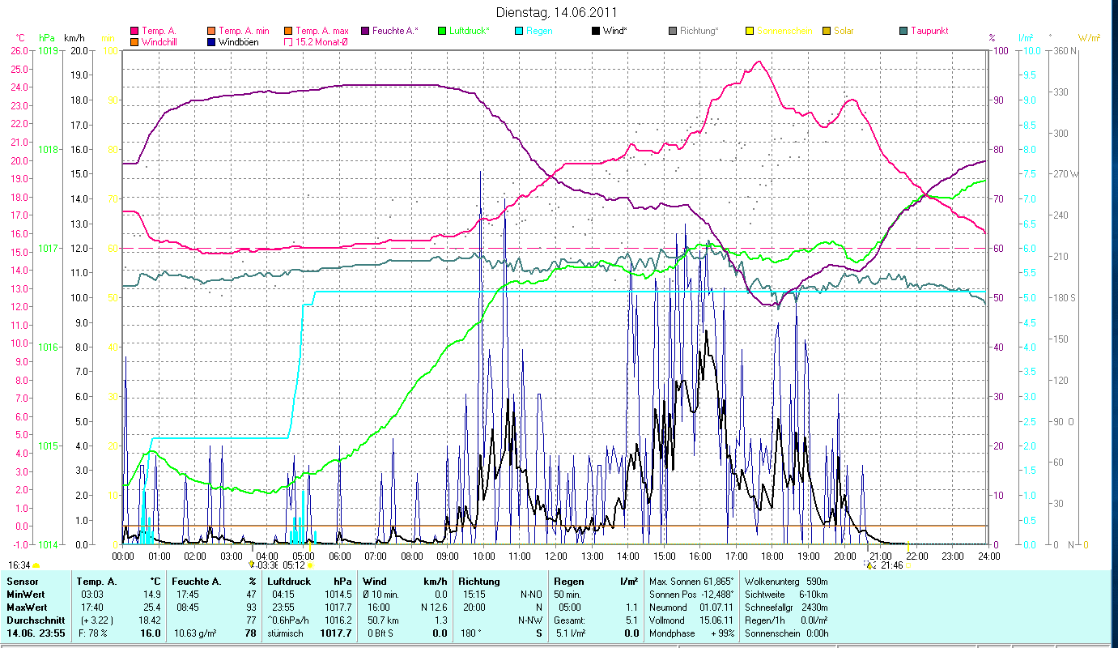Click the yellow Sonnenschein legend swatch

point(750,32)
